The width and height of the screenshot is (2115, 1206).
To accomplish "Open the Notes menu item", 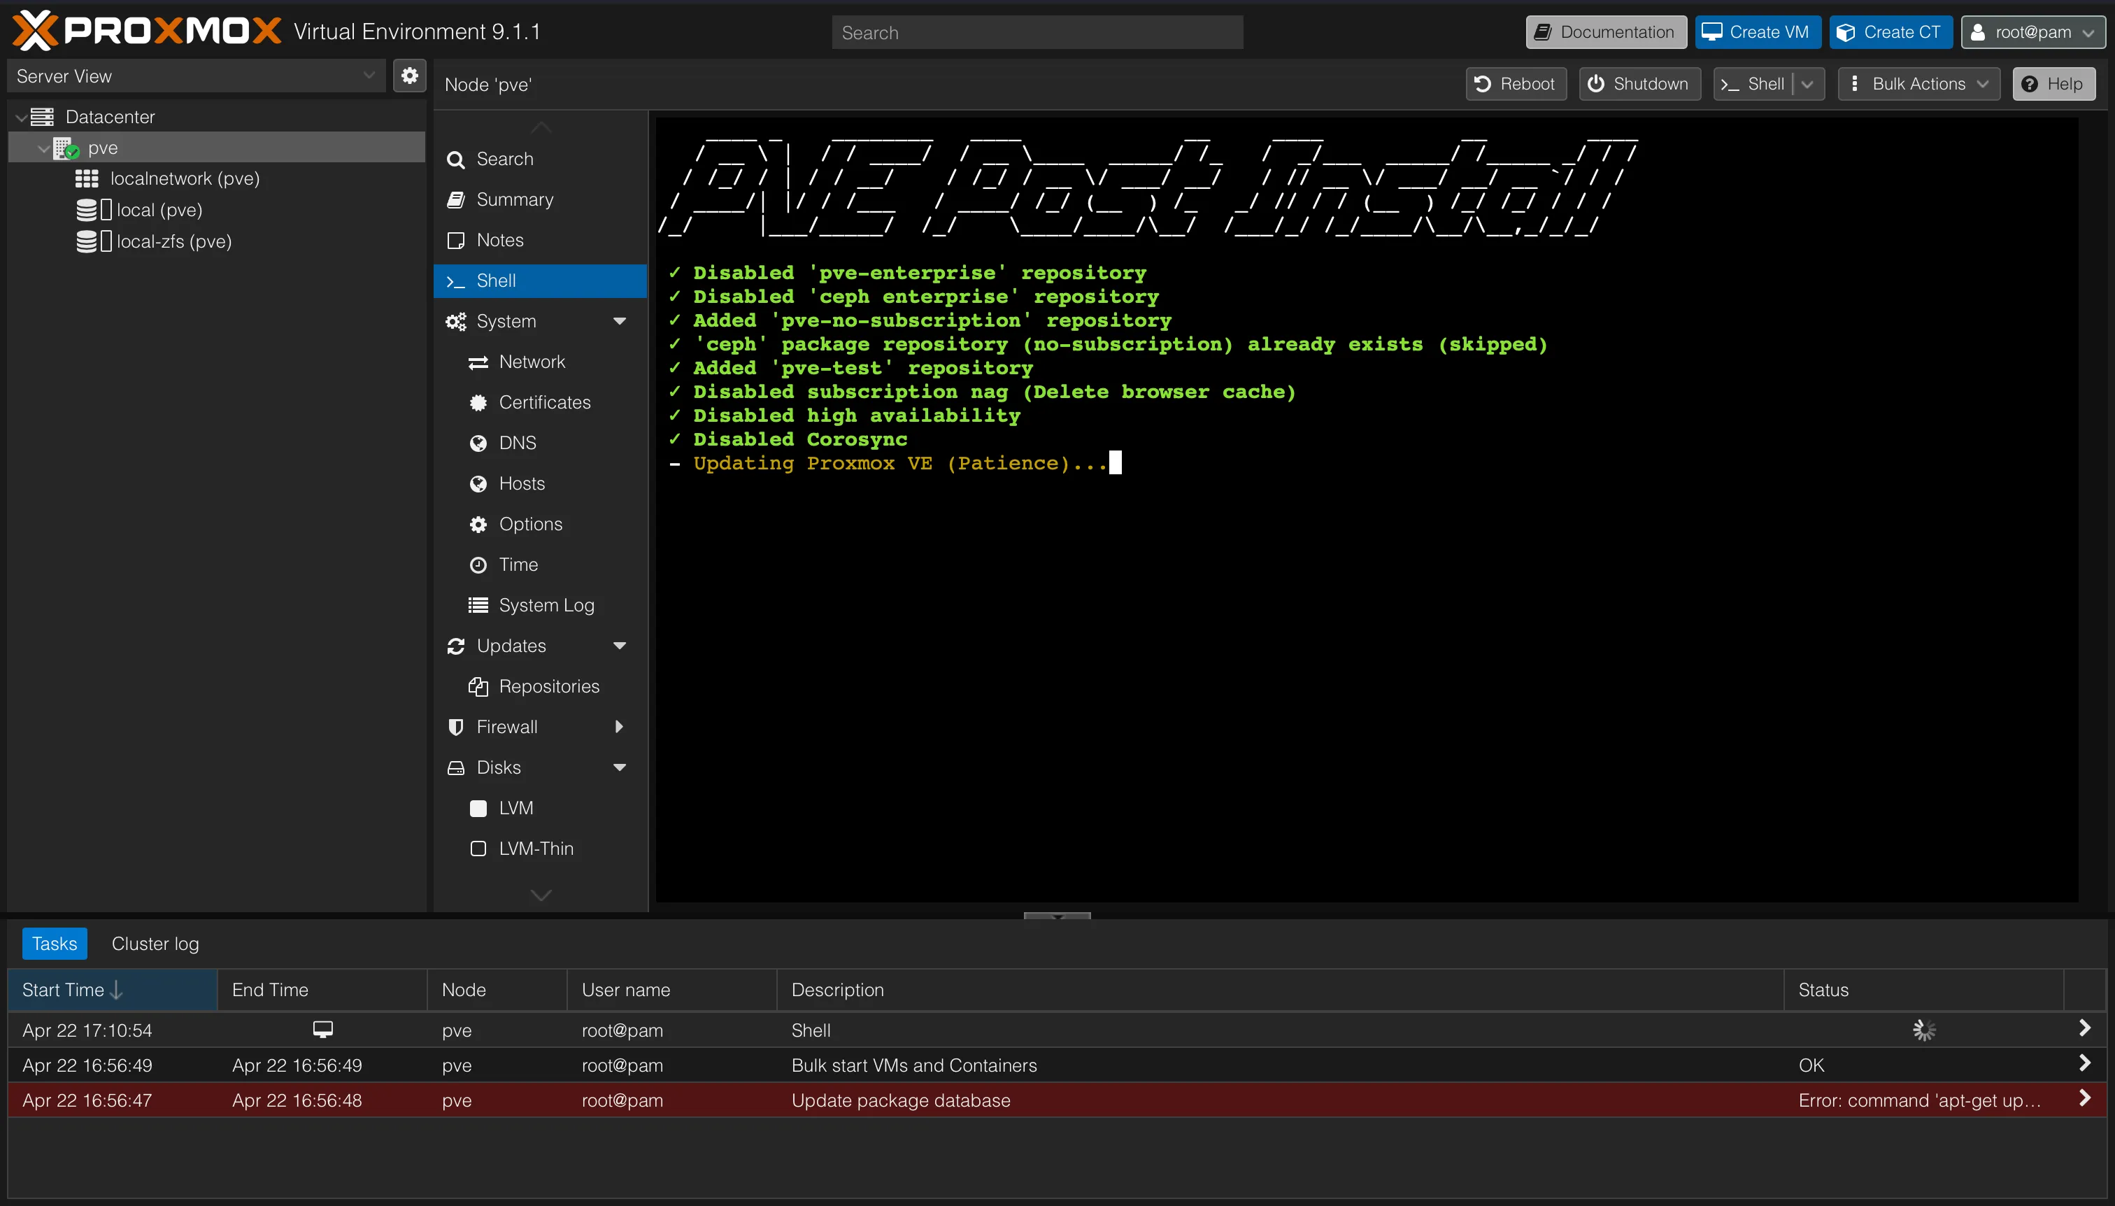I will 540,240.
